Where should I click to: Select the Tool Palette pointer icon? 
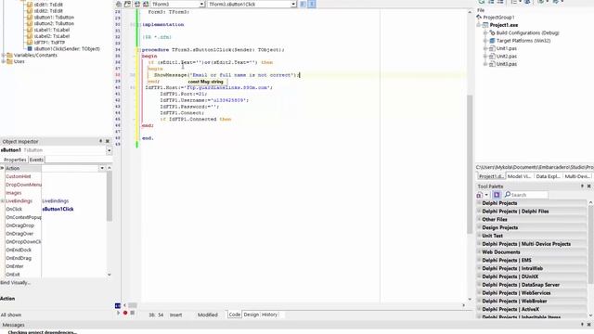pyautogui.click(x=497, y=195)
